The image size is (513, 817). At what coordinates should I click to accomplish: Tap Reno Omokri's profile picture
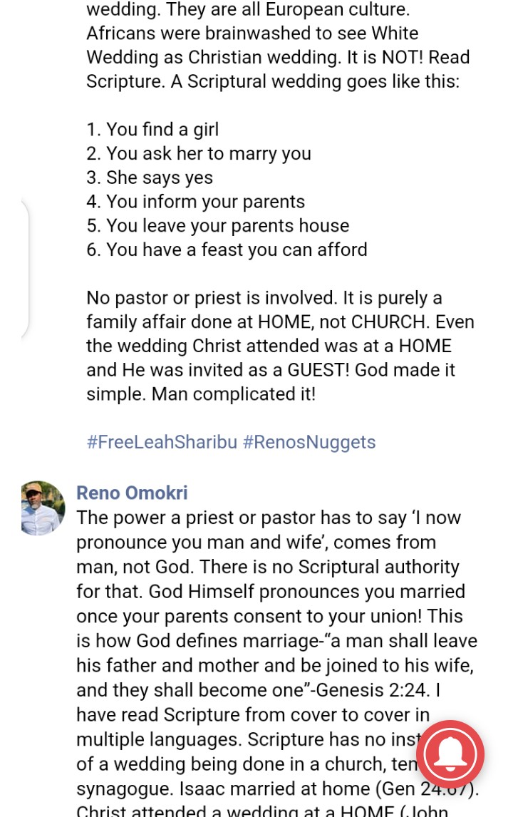coord(42,508)
